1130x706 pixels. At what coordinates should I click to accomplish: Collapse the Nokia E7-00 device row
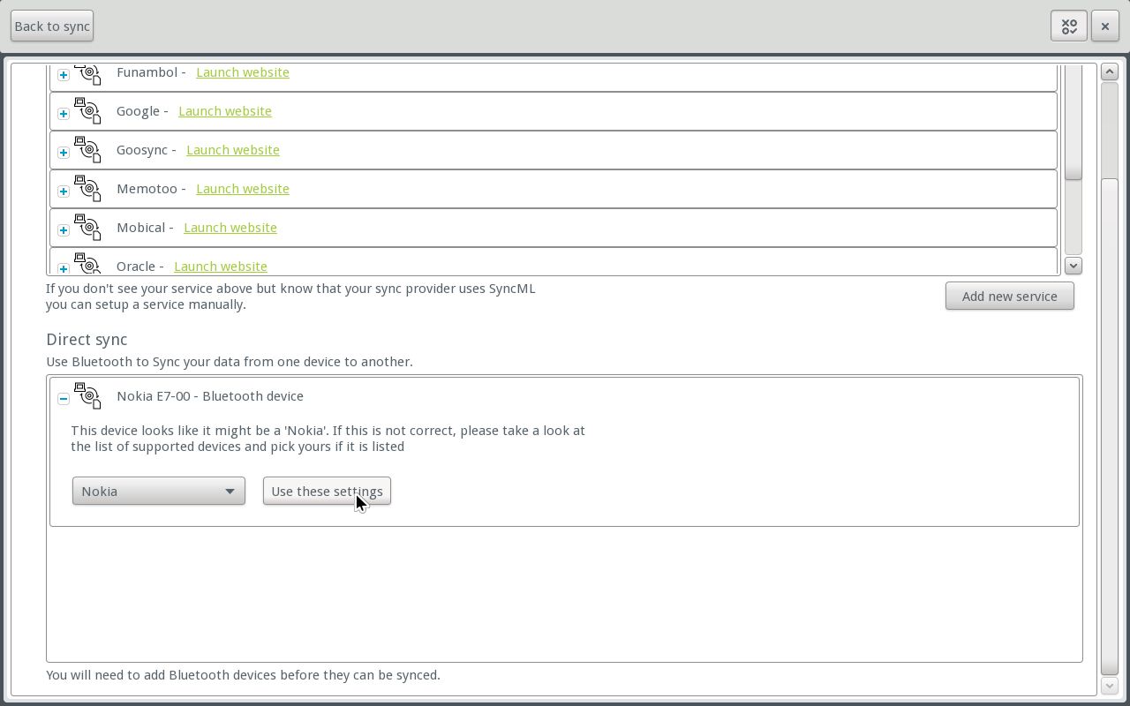click(64, 399)
